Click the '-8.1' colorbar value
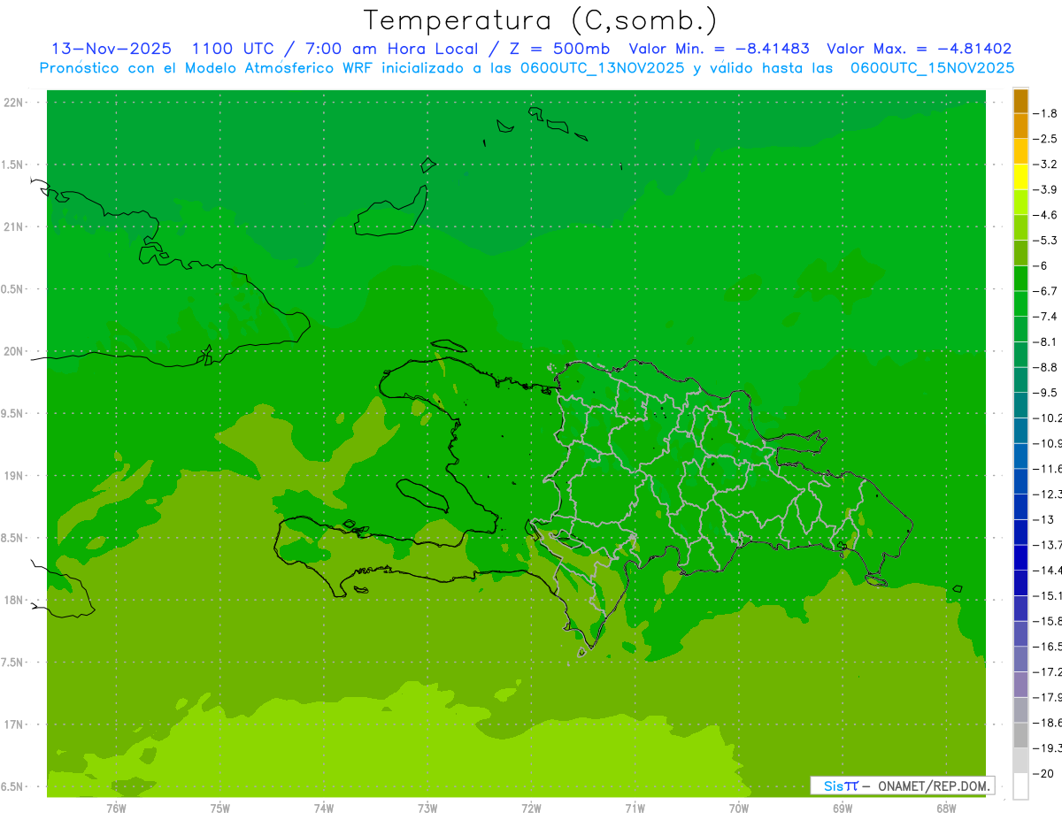 (x=1047, y=341)
